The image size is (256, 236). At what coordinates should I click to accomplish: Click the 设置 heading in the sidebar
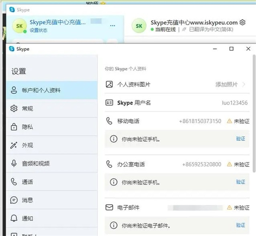19,71
